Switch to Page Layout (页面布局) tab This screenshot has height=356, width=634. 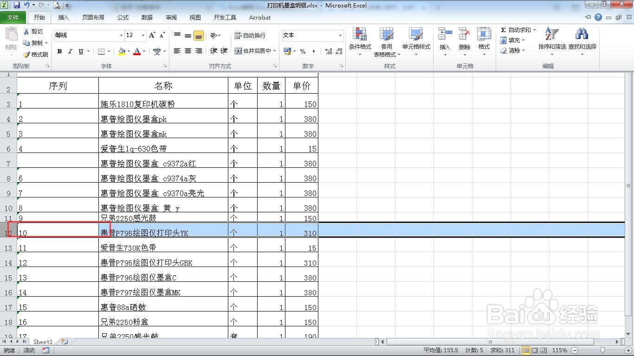coord(93,17)
